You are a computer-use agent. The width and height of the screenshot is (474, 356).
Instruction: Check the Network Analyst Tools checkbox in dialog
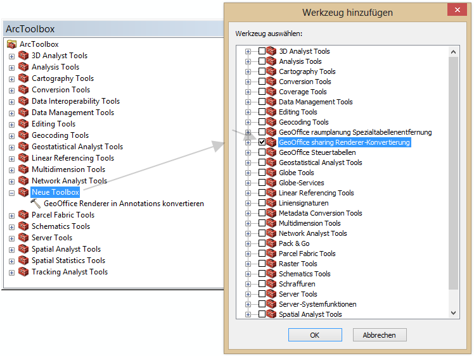(262, 233)
